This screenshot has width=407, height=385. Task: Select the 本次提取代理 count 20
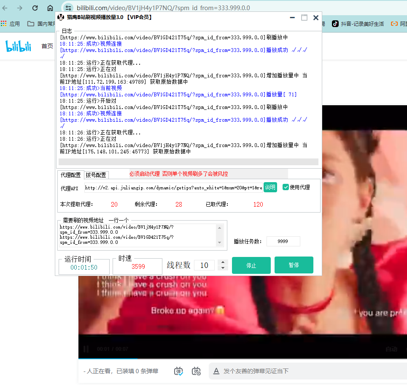pos(114,205)
